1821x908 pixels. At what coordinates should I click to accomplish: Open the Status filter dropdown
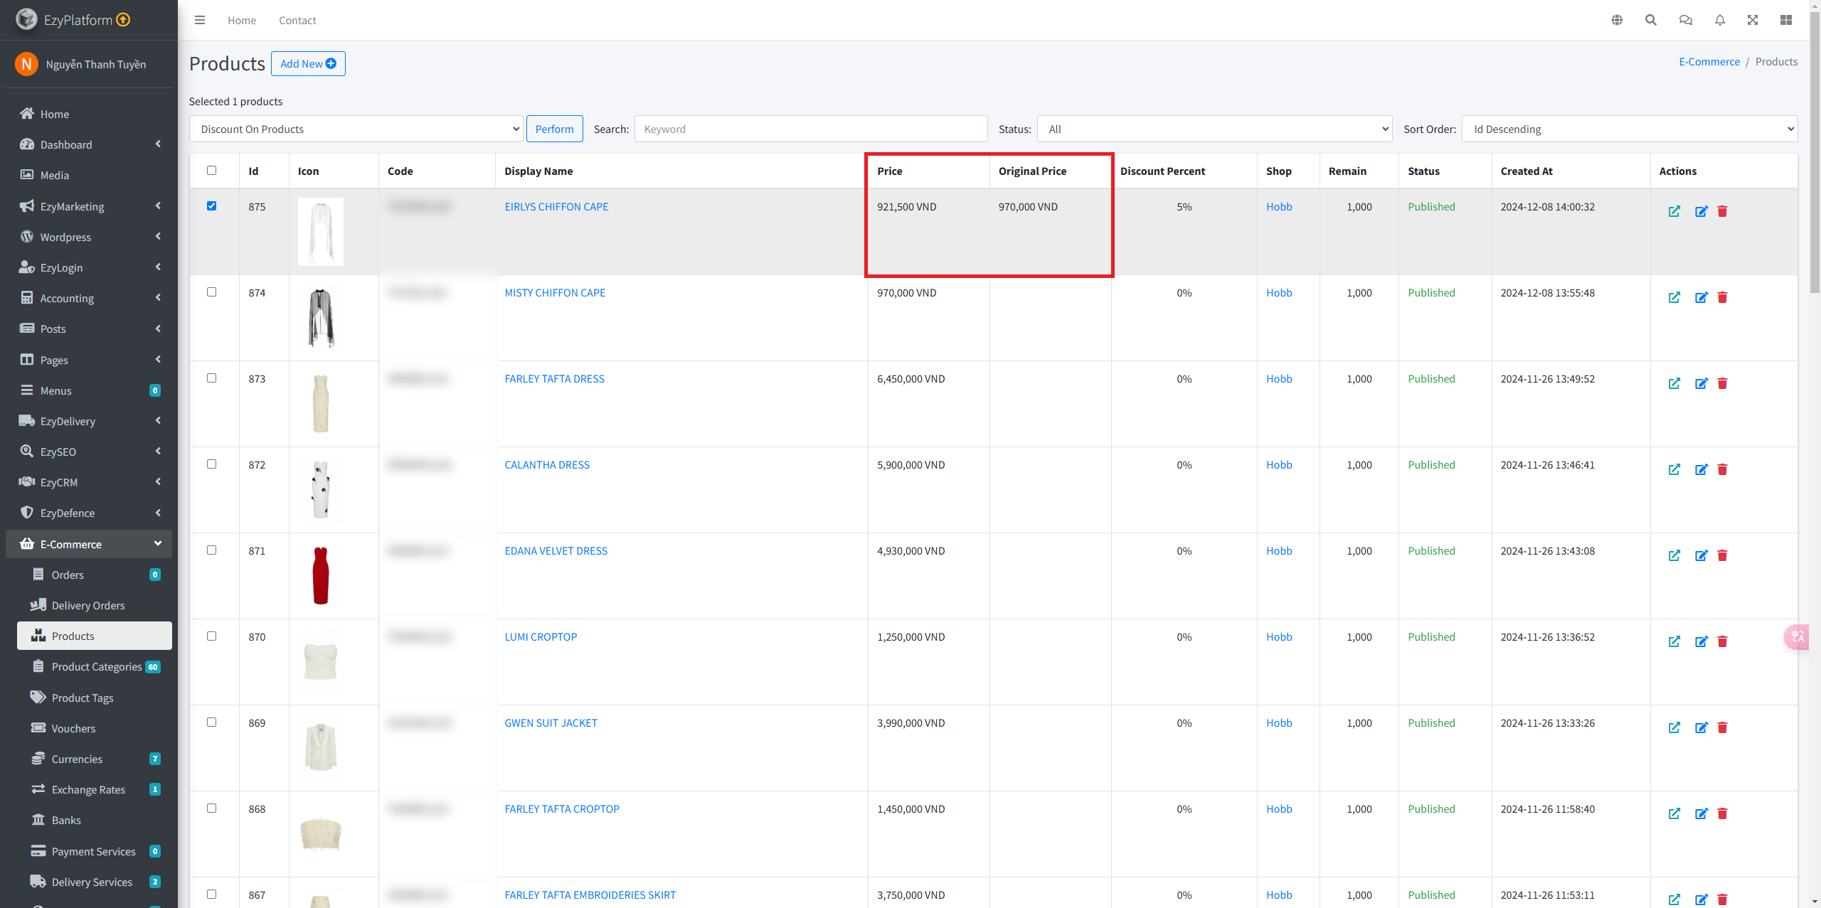coord(1214,129)
